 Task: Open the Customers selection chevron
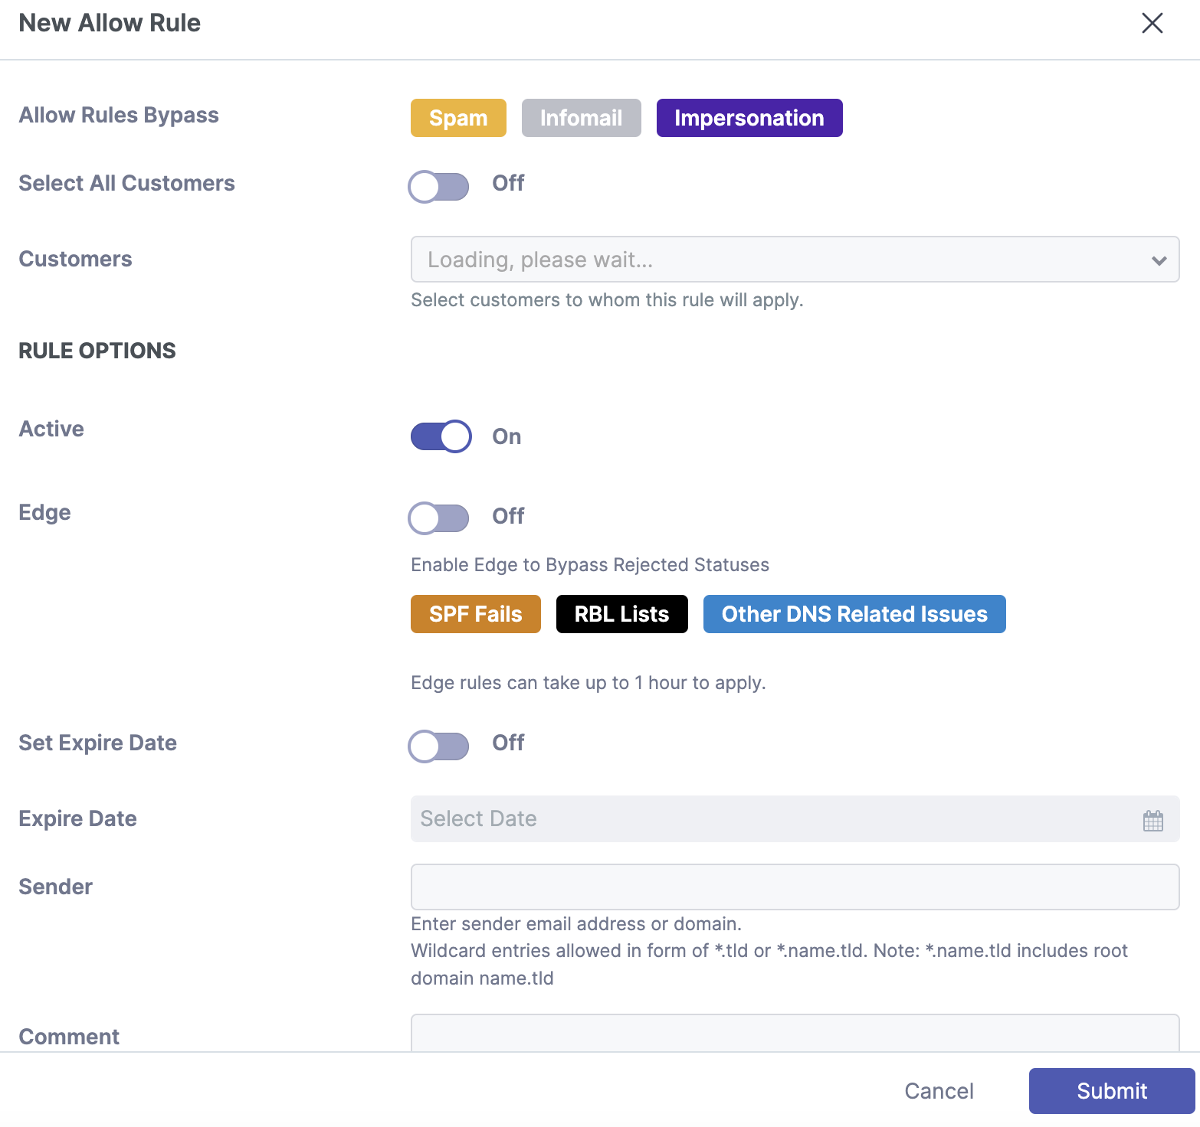pyautogui.click(x=1158, y=260)
